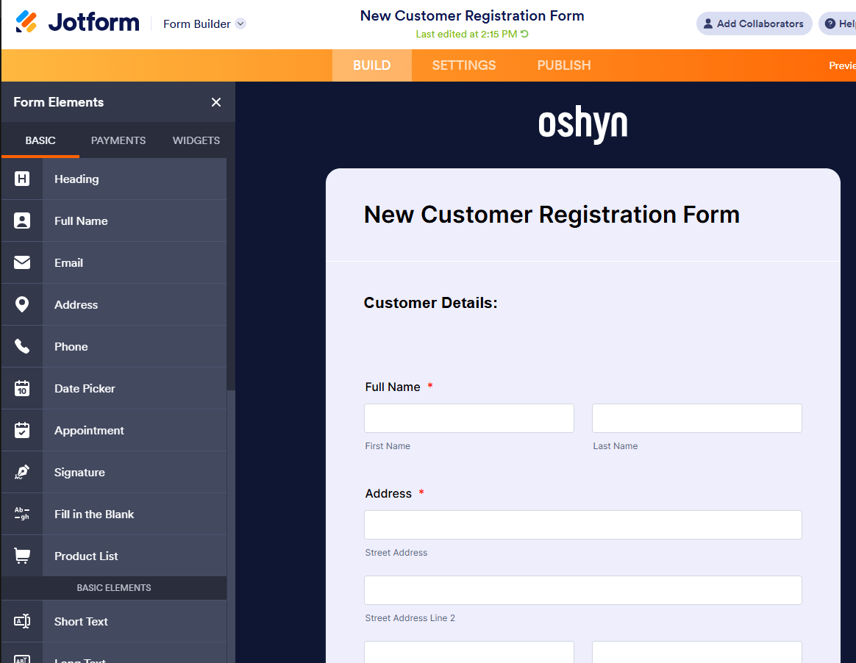Switch to the PUBLISH tab
856x663 pixels.
pos(564,65)
